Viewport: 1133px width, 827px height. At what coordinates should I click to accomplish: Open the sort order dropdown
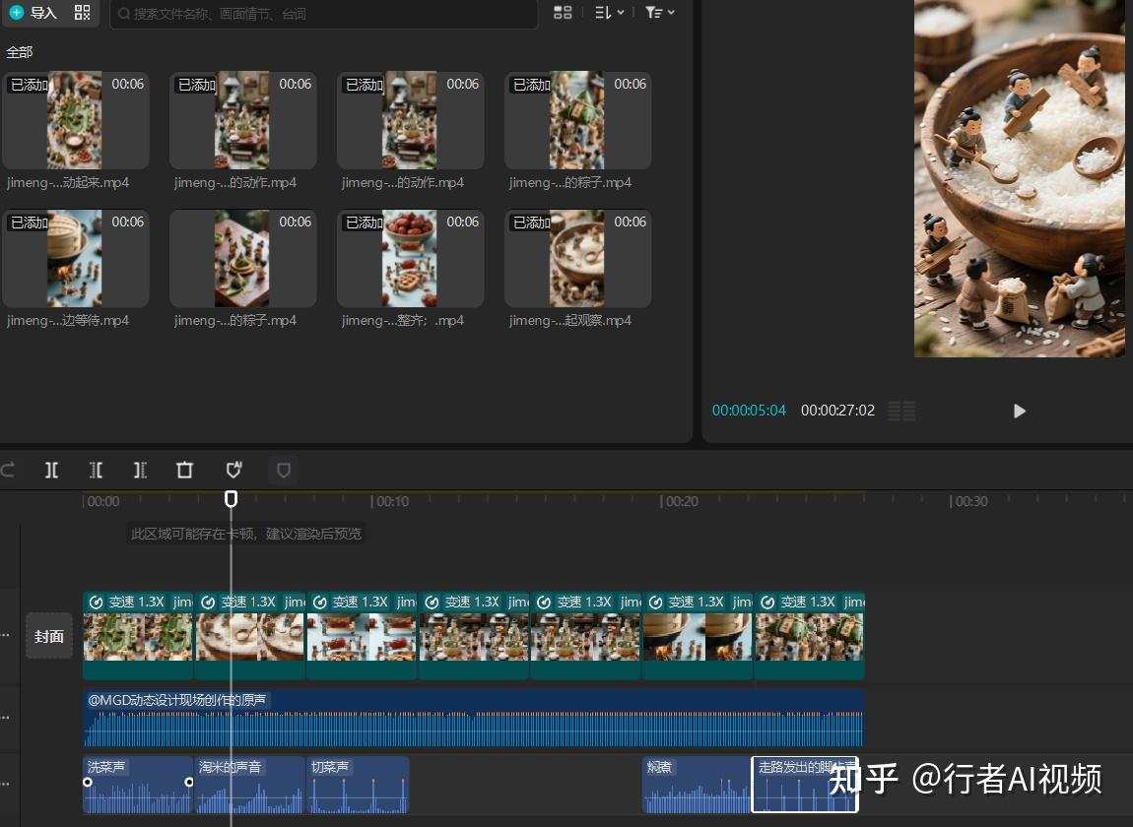(609, 13)
